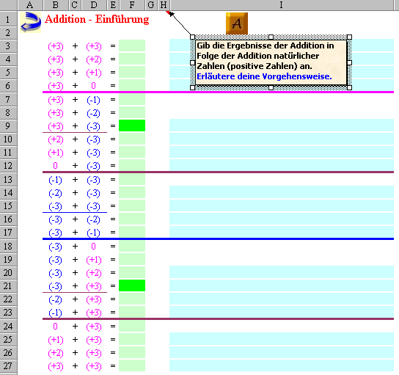Click first operand 0 in row 12

point(55,166)
